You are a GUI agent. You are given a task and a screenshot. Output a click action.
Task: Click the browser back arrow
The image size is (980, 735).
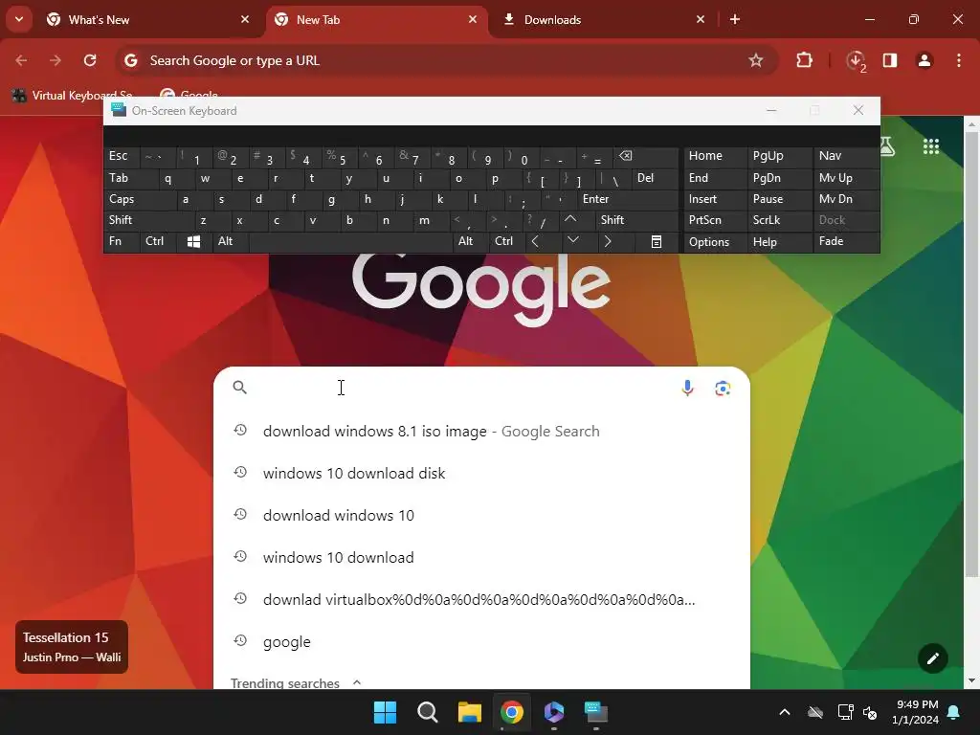[x=21, y=60]
